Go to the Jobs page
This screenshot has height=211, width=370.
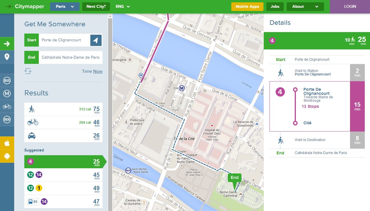coord(275,6)
